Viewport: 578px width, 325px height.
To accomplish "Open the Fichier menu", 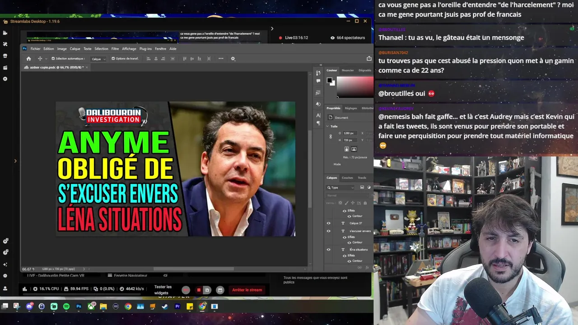I will coord(35,49).
